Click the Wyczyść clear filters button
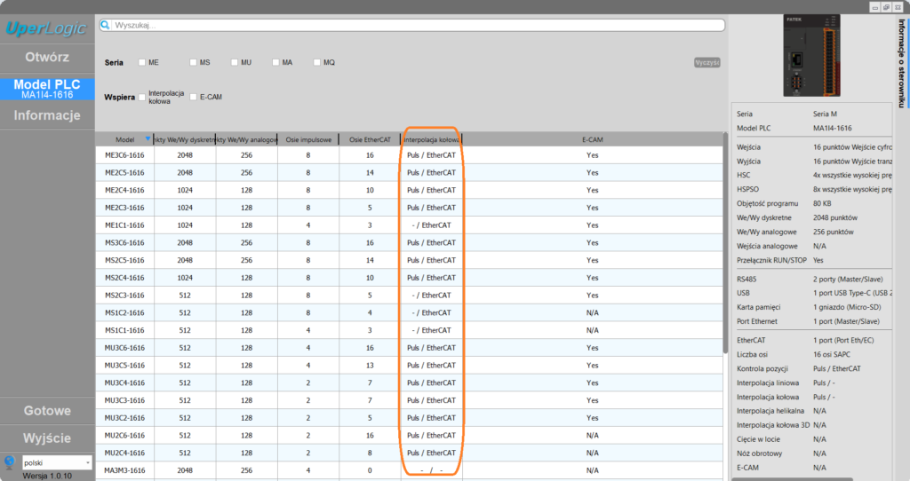This screenshot has width=910, height=481. [706, 63]
